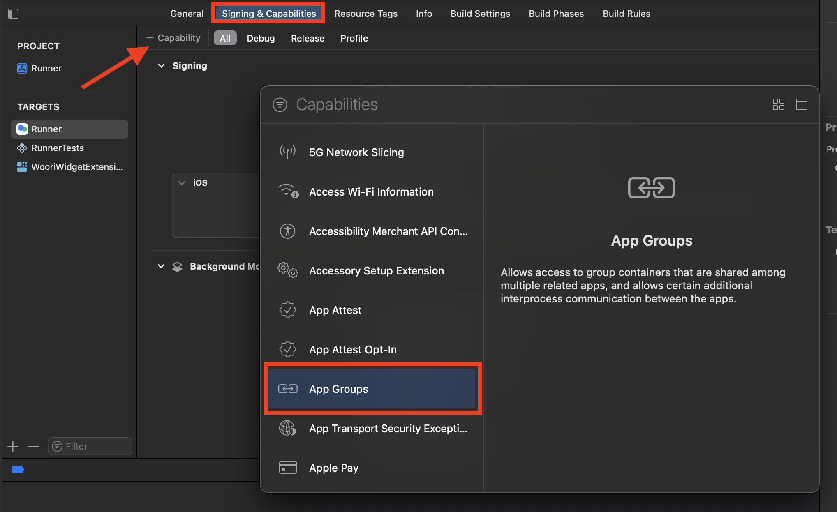Click the targets Filter field
This screenshot has height=512, width=837.
pos(90,446)
